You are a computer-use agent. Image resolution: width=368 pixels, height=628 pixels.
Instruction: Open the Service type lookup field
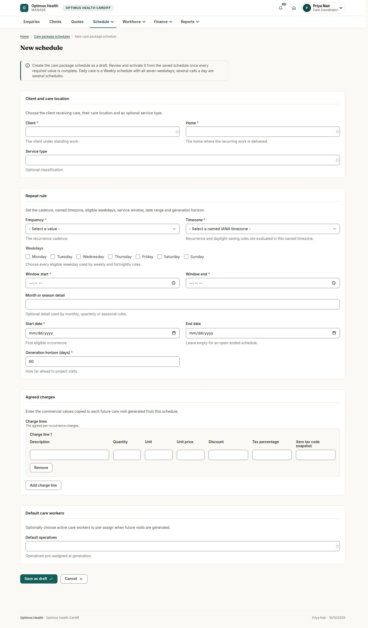click(183, 160)
